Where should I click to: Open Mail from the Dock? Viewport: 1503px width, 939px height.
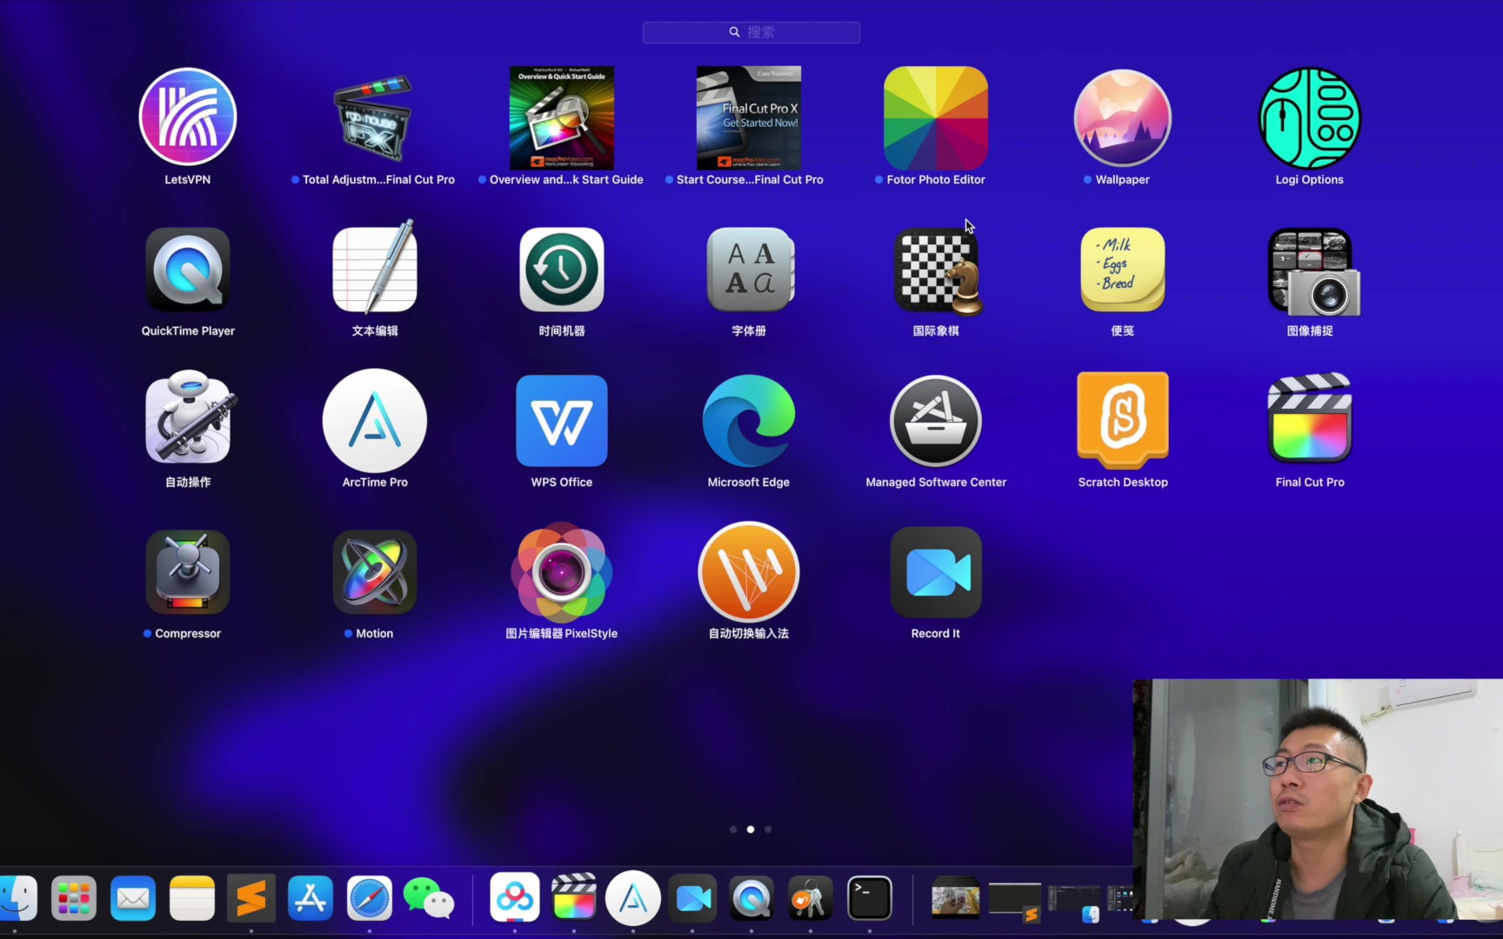(133, 898)
